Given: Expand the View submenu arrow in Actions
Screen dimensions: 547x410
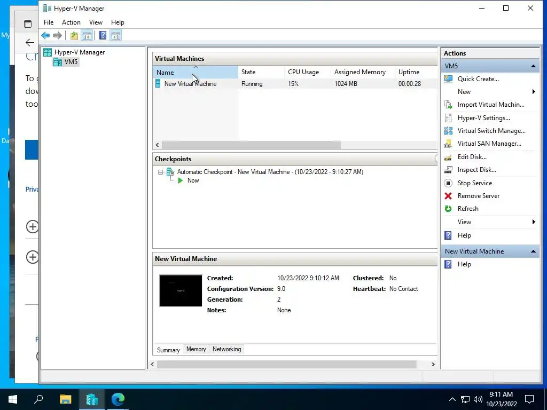Looking at the screenshot, I should pos(534,222).
